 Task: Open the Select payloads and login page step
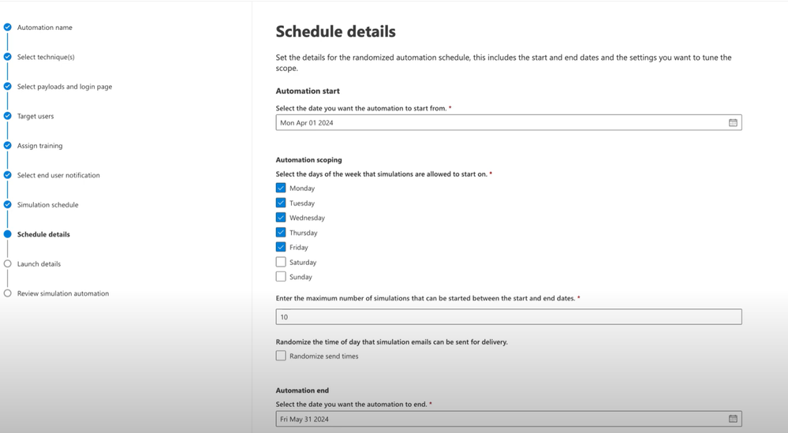click(x=65, y=87)
